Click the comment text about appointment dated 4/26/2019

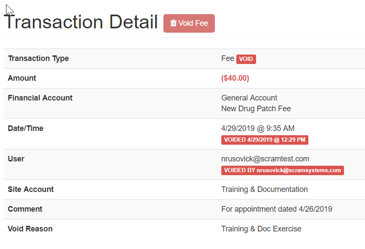pos(277,209)
